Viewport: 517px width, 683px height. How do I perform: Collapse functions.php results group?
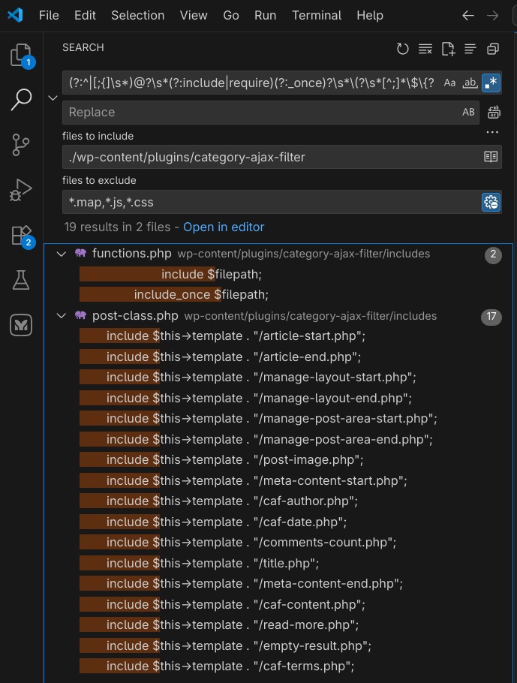62,254
